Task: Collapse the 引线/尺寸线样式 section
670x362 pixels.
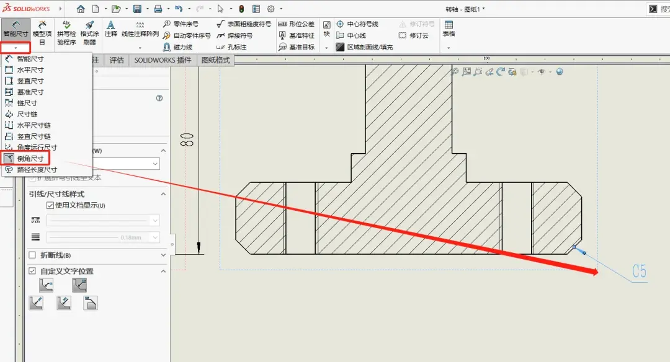Action: [163, 194]
